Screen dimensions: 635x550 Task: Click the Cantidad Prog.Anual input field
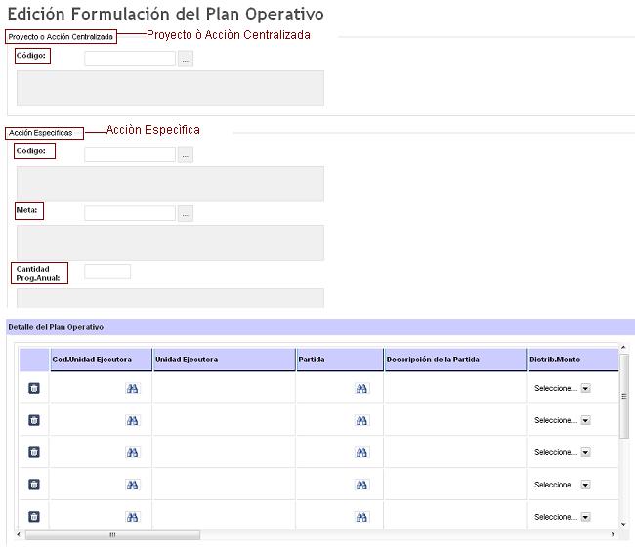(107, 272)
